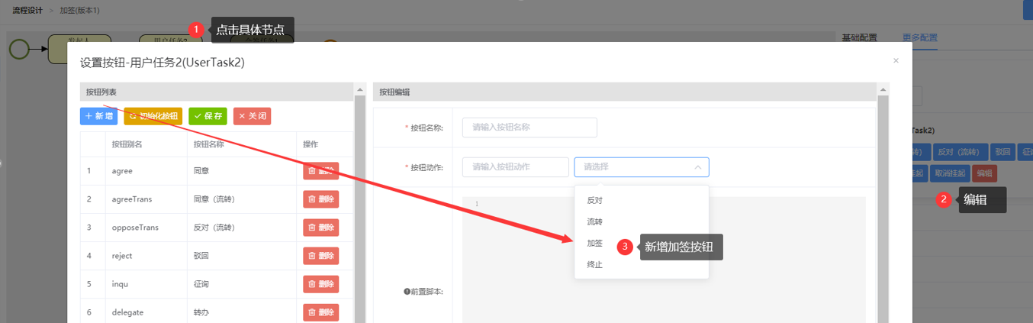Click the cell '同意（流转）'
Image resolution: width=1033 pixels, height=323 pixels.
tap(242, 199)
